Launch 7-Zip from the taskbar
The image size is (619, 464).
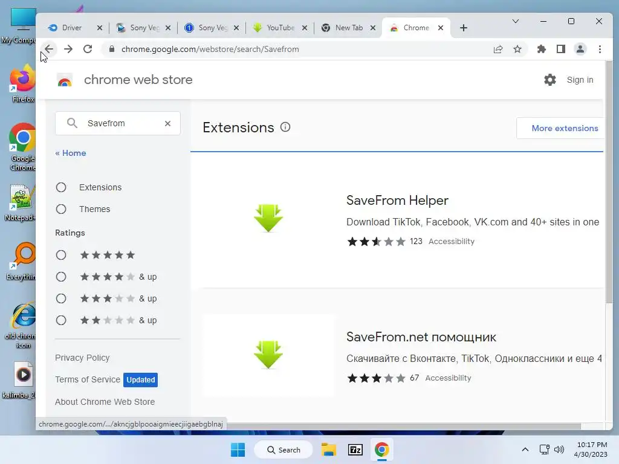[355, 449]
